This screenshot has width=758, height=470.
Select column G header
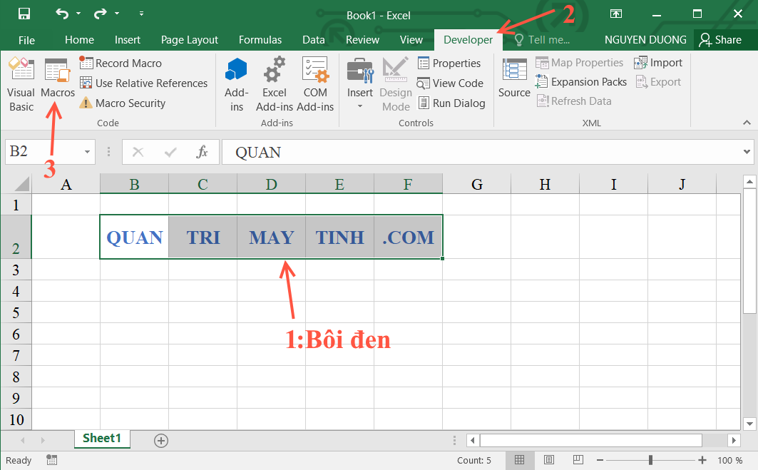[x=476, y=184]
